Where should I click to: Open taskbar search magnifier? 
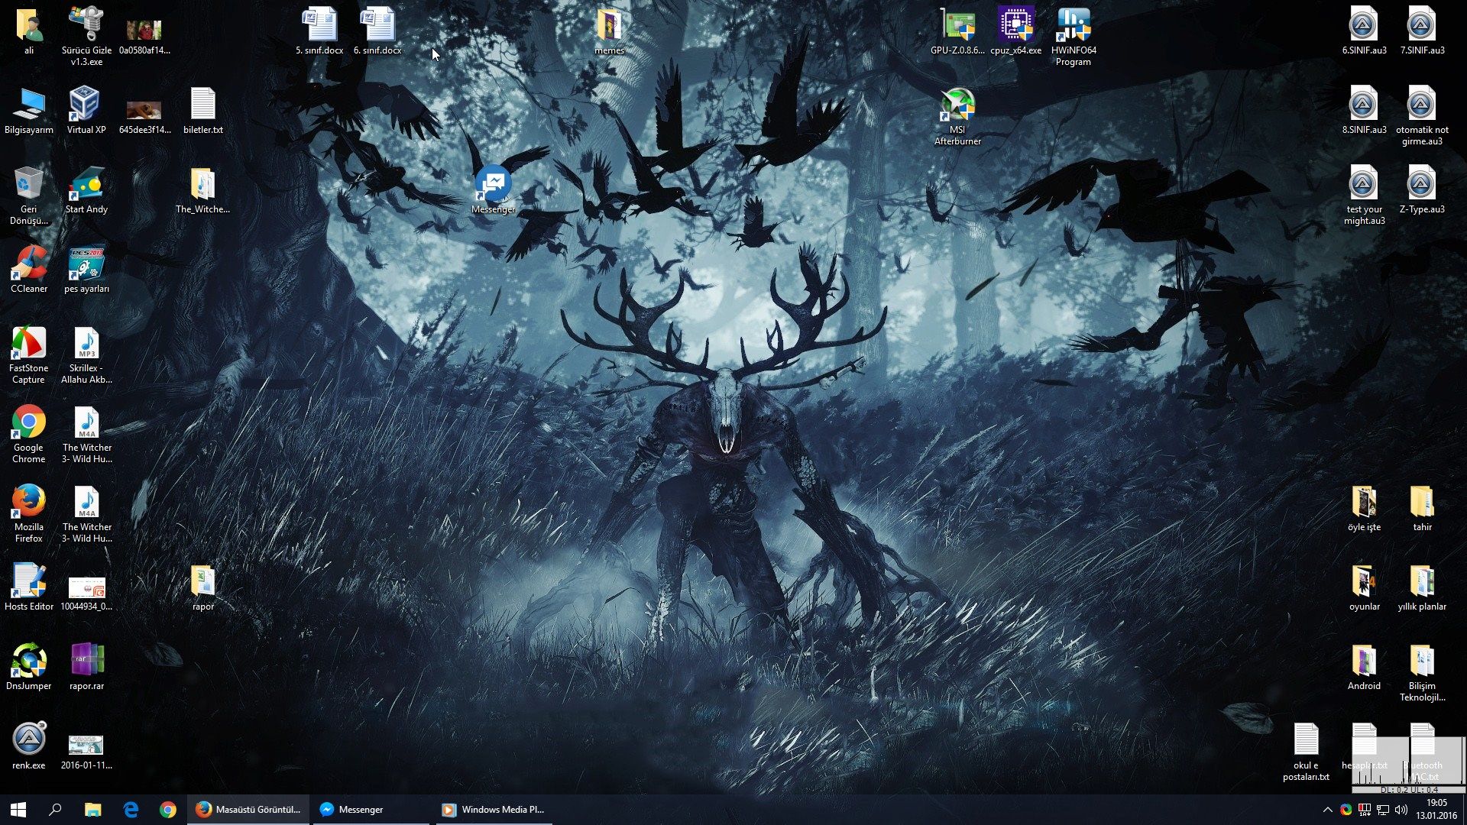point(55,810)
